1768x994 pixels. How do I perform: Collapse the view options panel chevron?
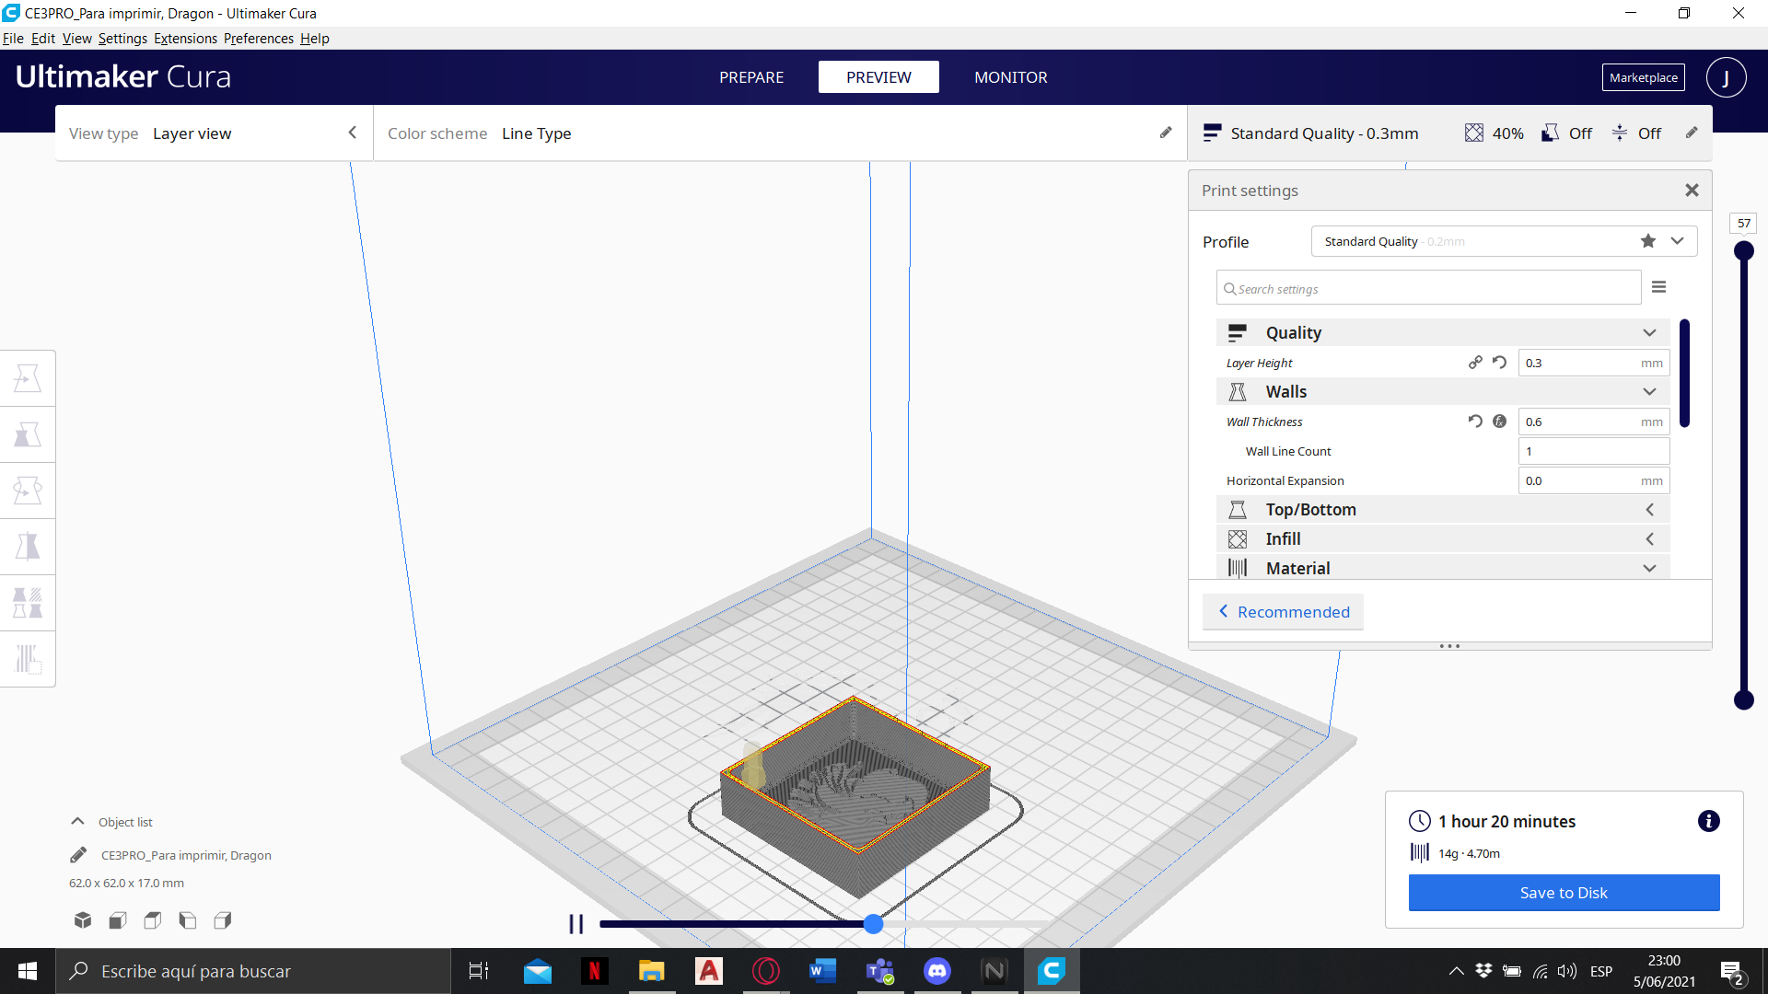(353, 133)
